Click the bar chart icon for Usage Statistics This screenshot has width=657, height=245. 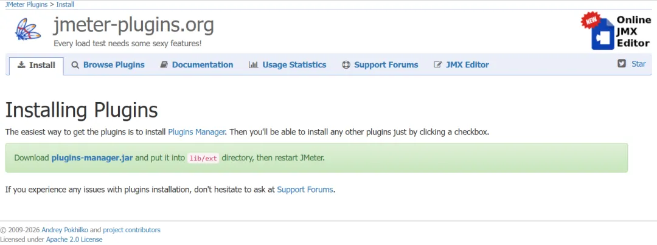[x=253, y=65]
